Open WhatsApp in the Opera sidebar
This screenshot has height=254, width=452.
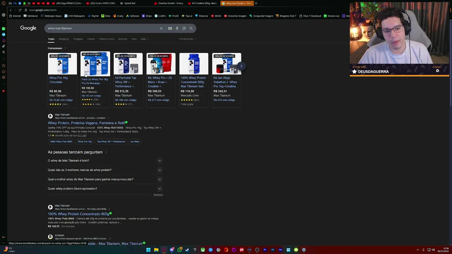pos(4,29)
